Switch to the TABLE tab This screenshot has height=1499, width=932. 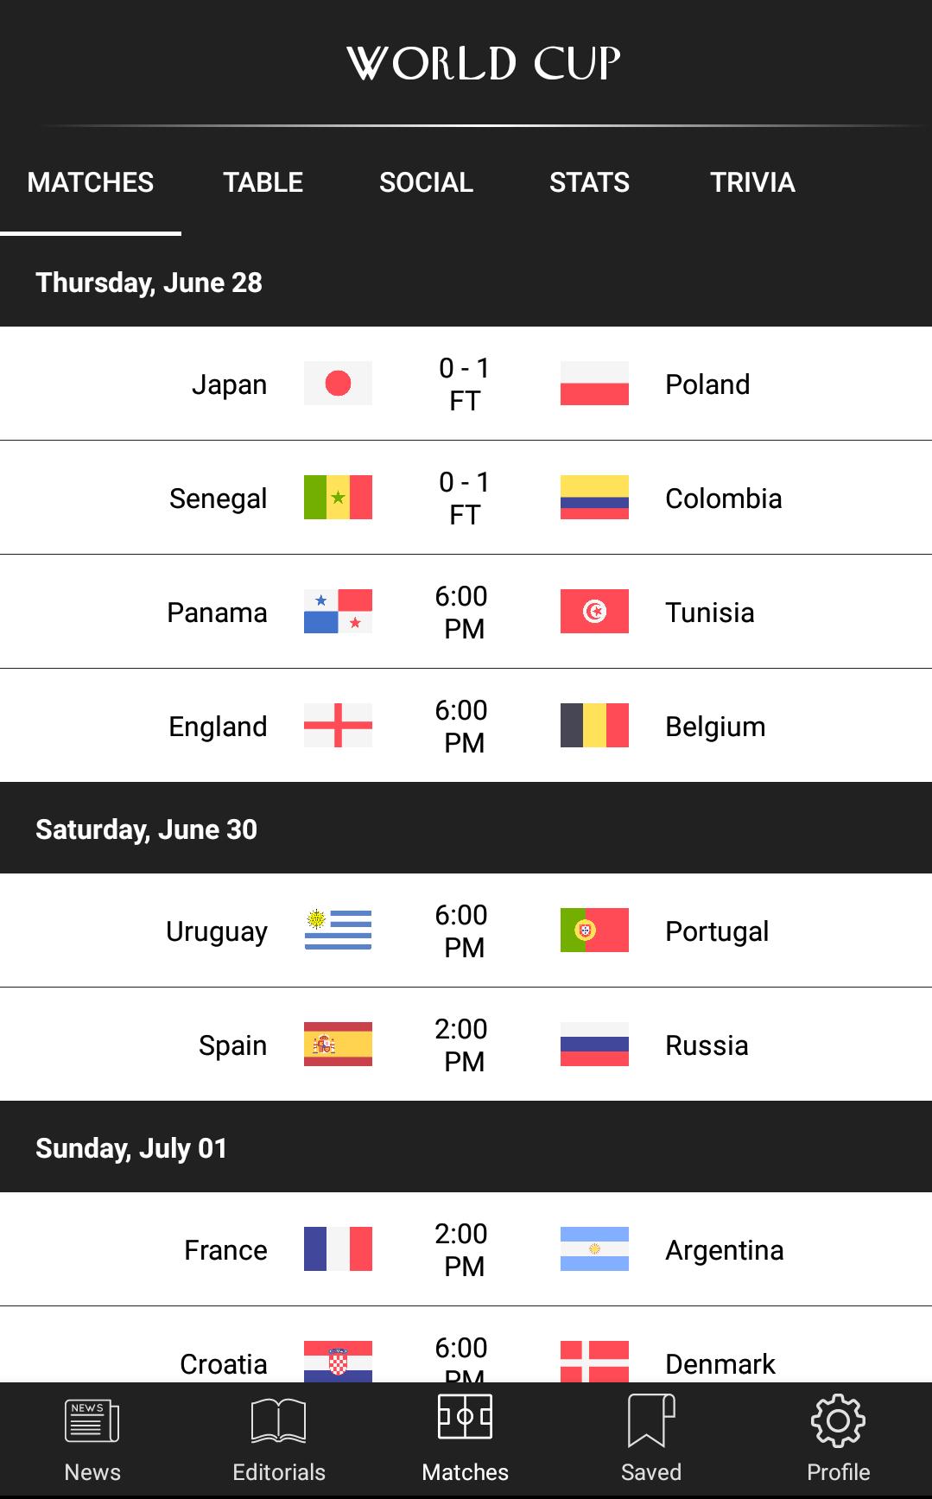263,182
